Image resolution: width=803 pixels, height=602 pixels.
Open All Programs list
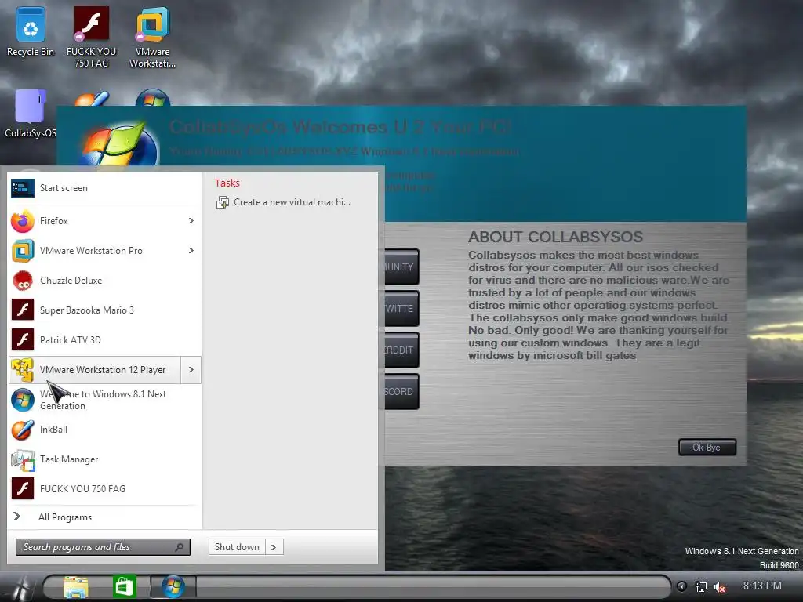(x=65, y=517)
